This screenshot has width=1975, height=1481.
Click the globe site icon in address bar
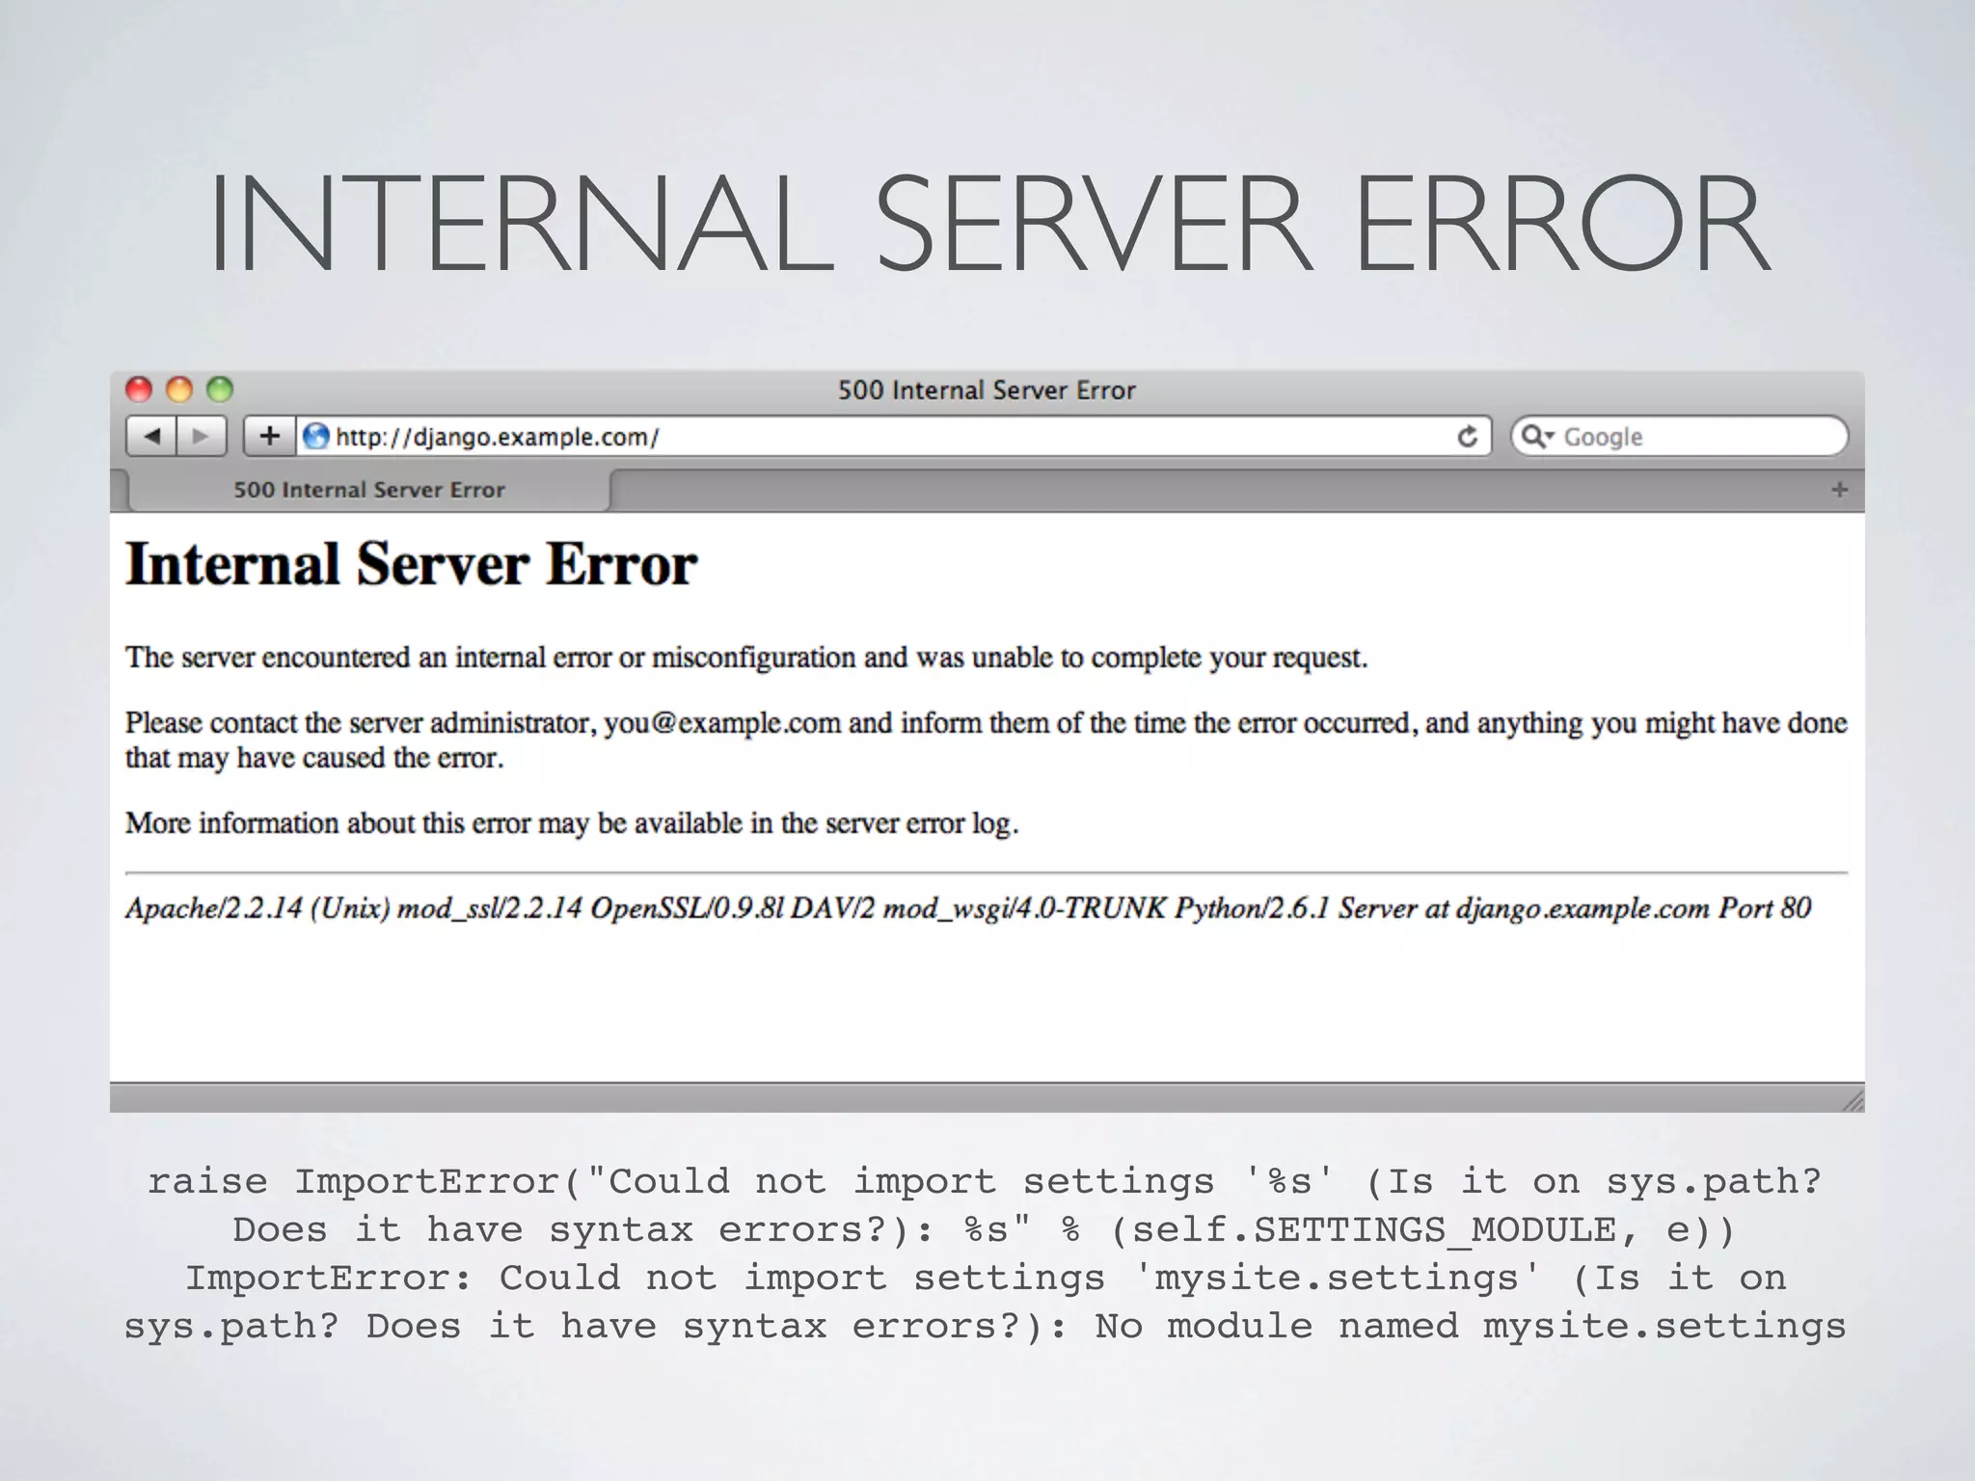click(315, 437)
